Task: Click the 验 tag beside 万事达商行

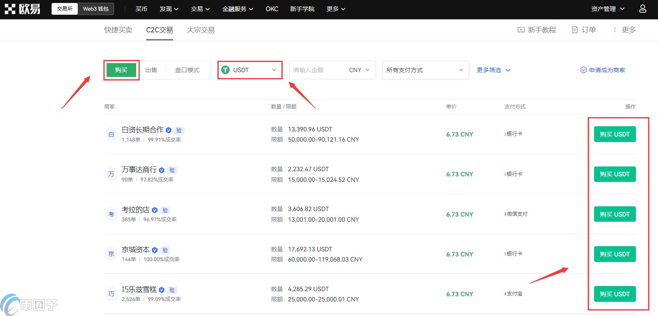Action: point(172,170)
